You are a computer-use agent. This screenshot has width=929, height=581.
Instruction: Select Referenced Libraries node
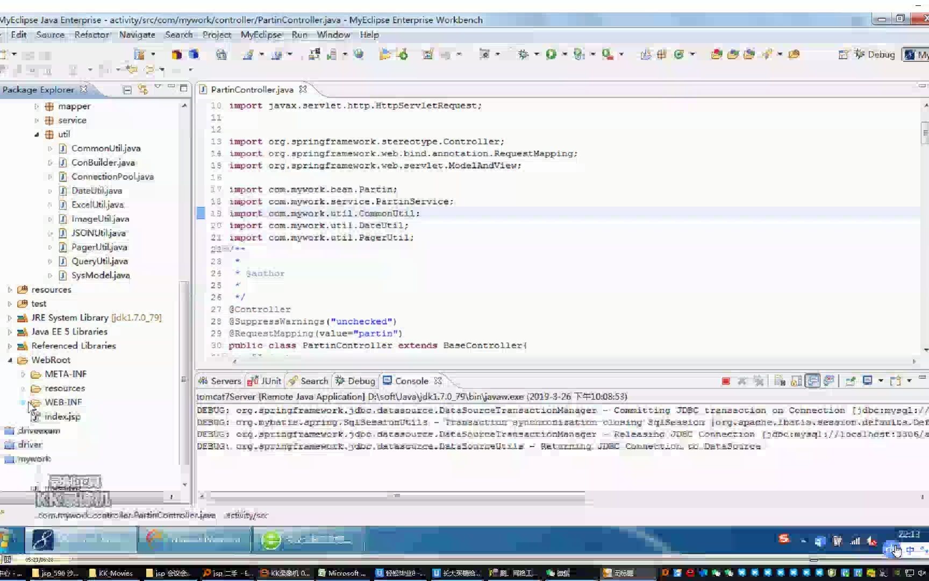point(74,346)
